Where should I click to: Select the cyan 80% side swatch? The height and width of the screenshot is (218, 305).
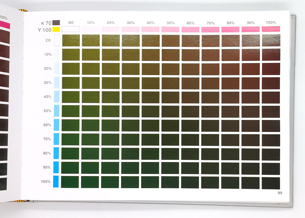pyautogui.click(x=56, y=153)
